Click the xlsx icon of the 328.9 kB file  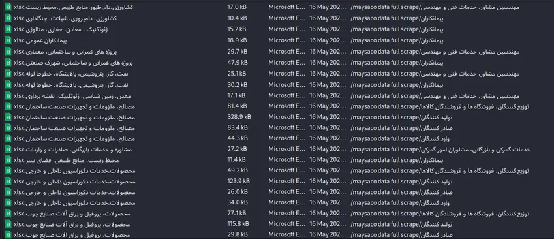tap(8, 118)
